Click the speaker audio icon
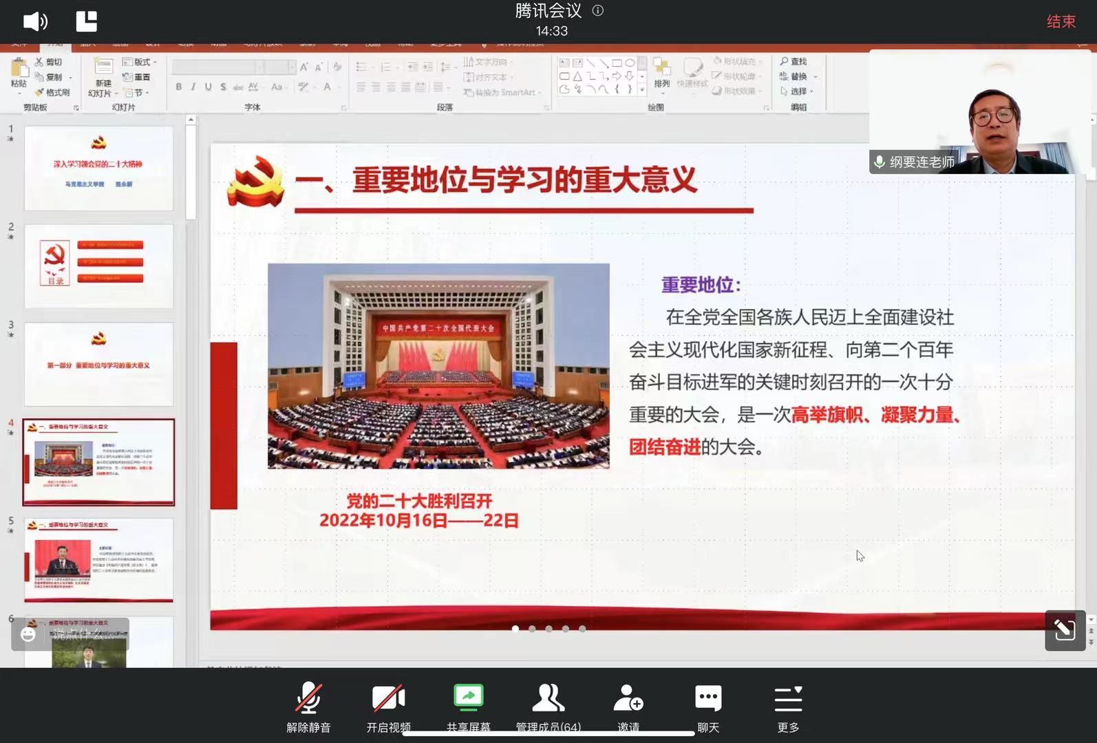Image resolution: width=1097 pixels, height=743 pixels. tap(34, 21)
